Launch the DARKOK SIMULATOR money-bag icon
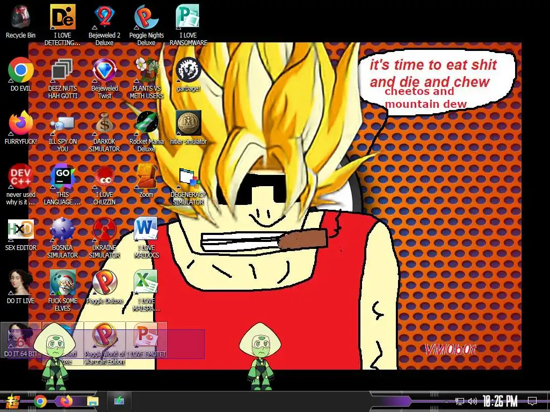The height and width of the screenshot is (412, 550). [x=104, y=132]
